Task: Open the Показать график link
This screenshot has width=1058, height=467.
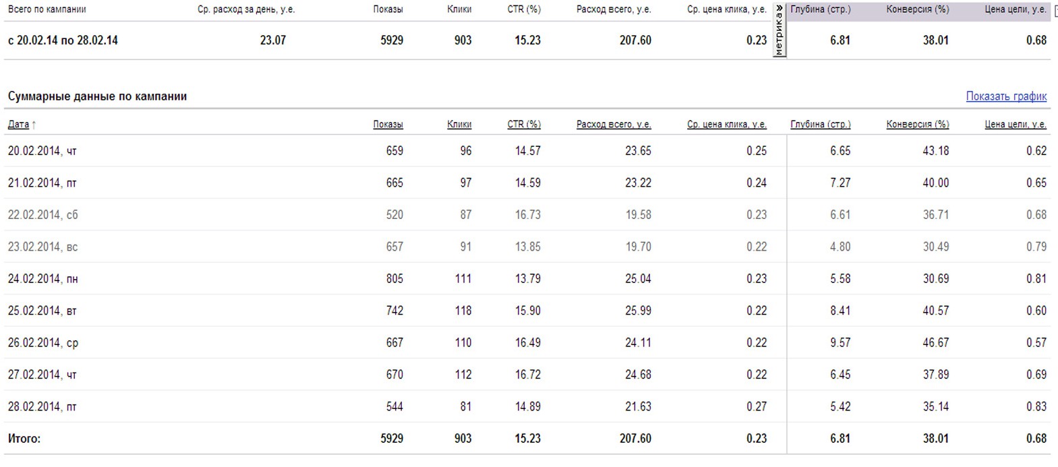Action: (1006, 96)
